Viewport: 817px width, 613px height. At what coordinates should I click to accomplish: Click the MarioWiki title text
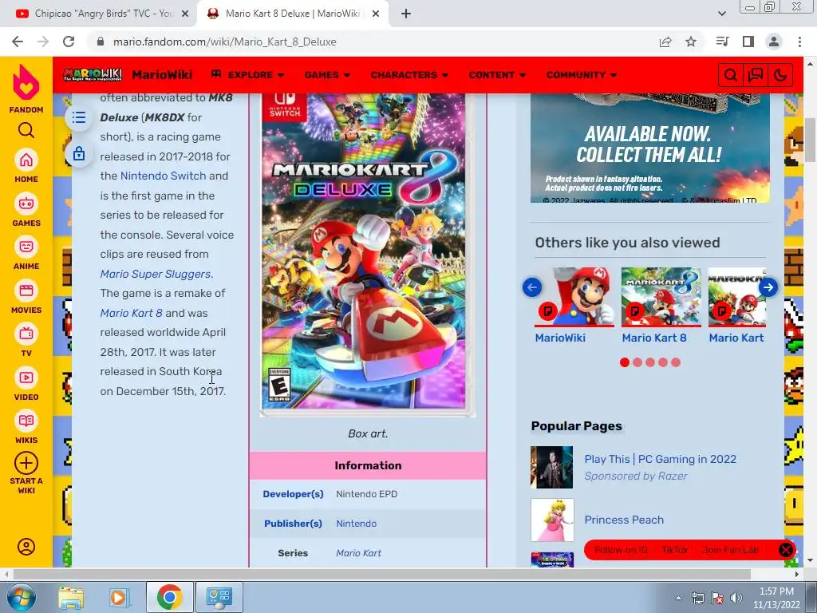162,75
